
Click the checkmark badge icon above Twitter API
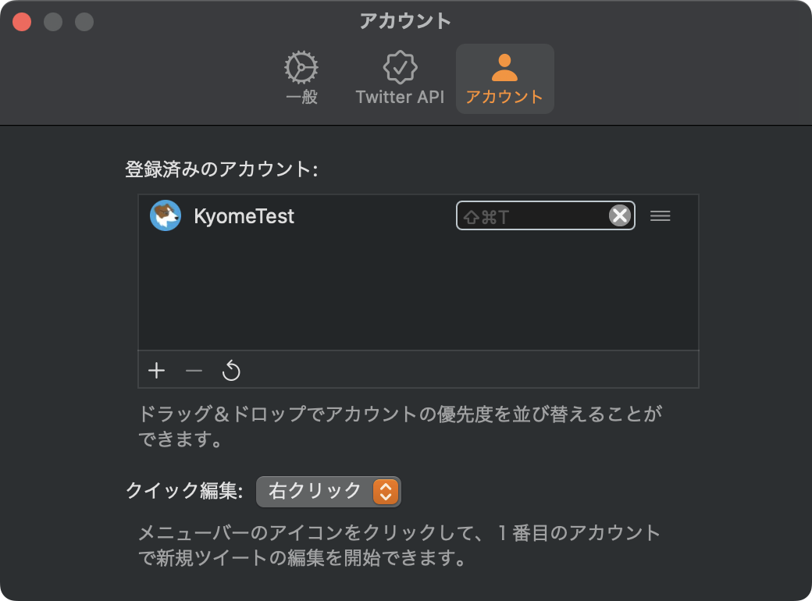click(x=400, y=67)
